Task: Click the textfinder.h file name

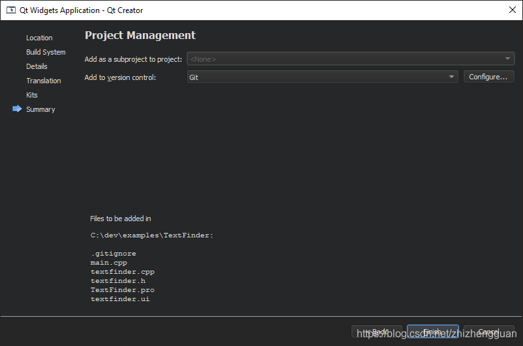Action: point(118,281)
